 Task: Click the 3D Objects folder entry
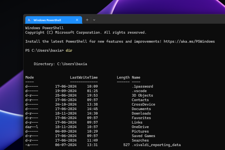[142, 95]
